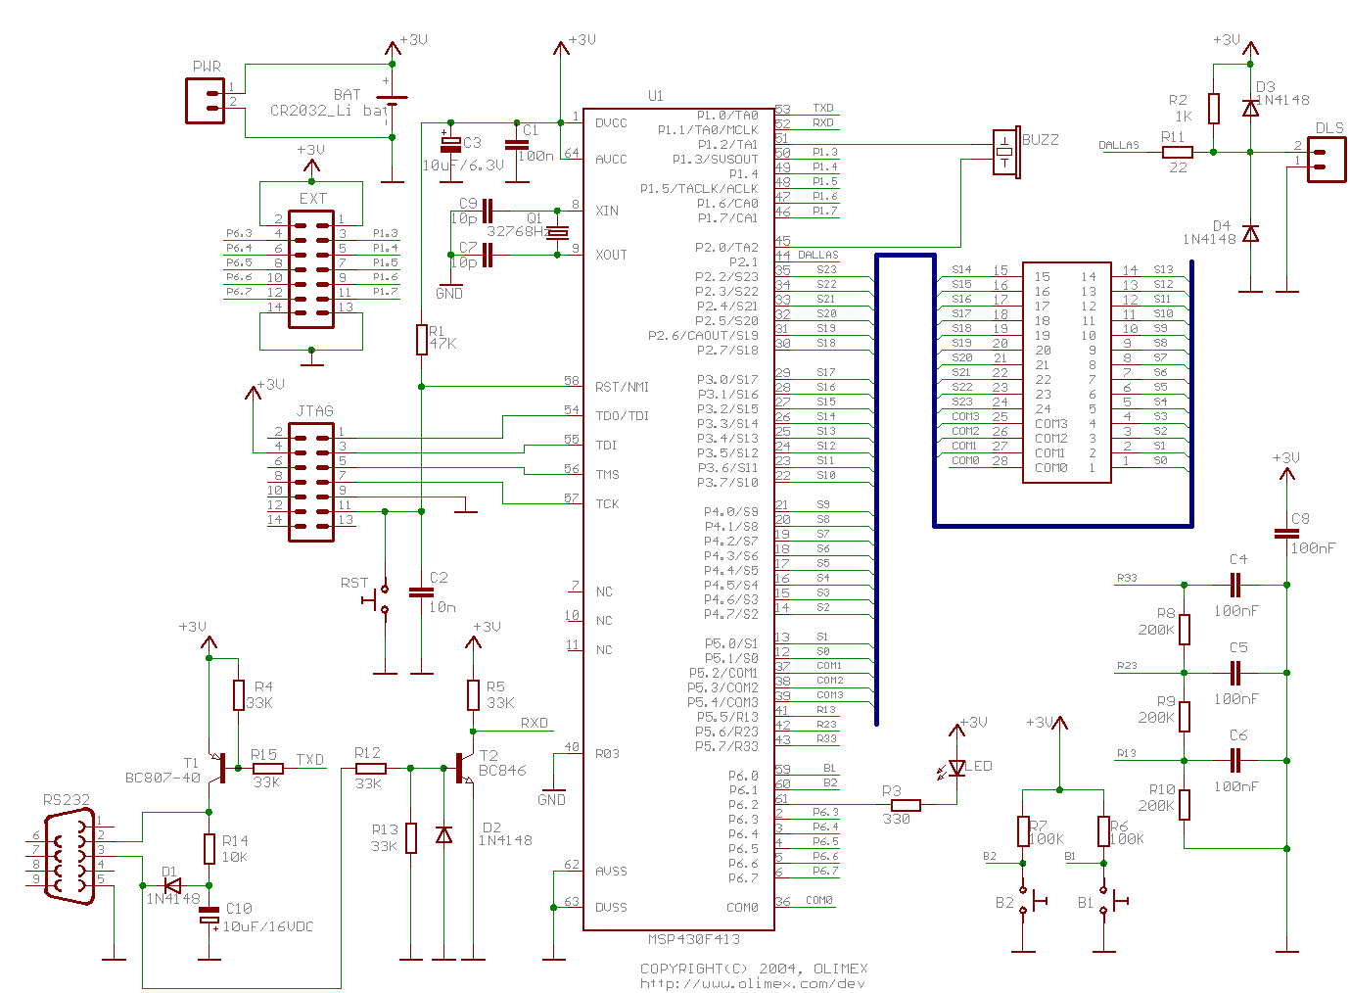Click the 'U1' designator label

656,96
